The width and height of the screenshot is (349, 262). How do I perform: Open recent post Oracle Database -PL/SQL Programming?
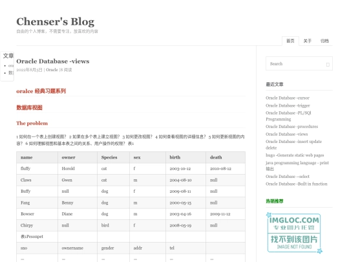(288, 116)
